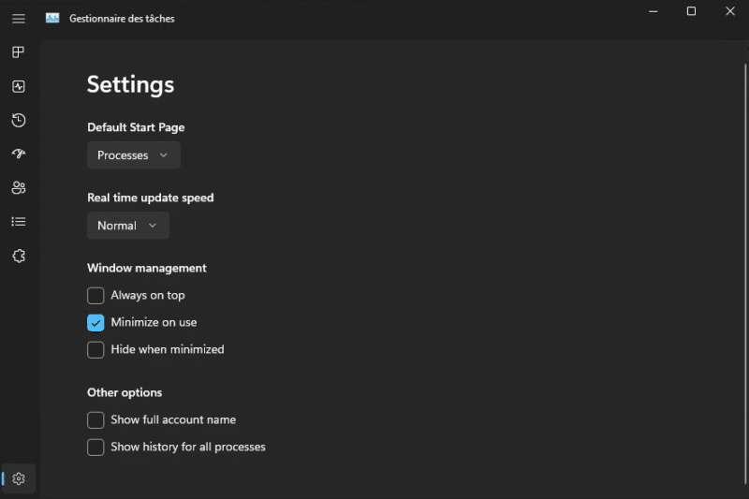The image size is (749, 499).
Task: Minimize the Task Manager window
Action: [653, 11]
